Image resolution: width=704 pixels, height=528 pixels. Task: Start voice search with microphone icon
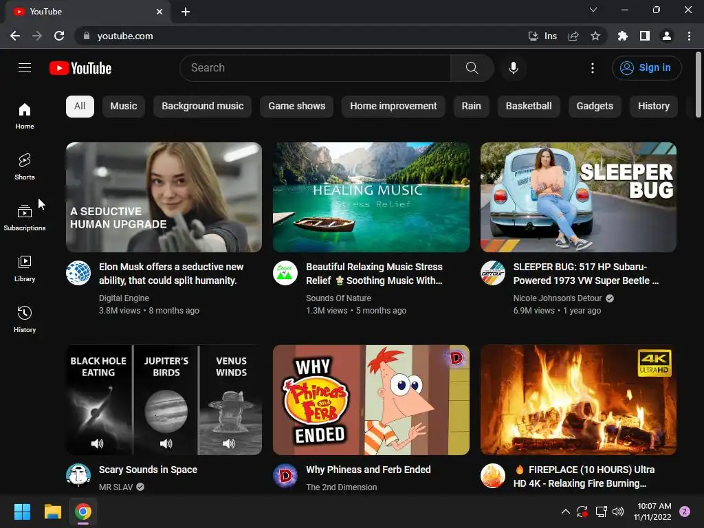pos(513,68)
